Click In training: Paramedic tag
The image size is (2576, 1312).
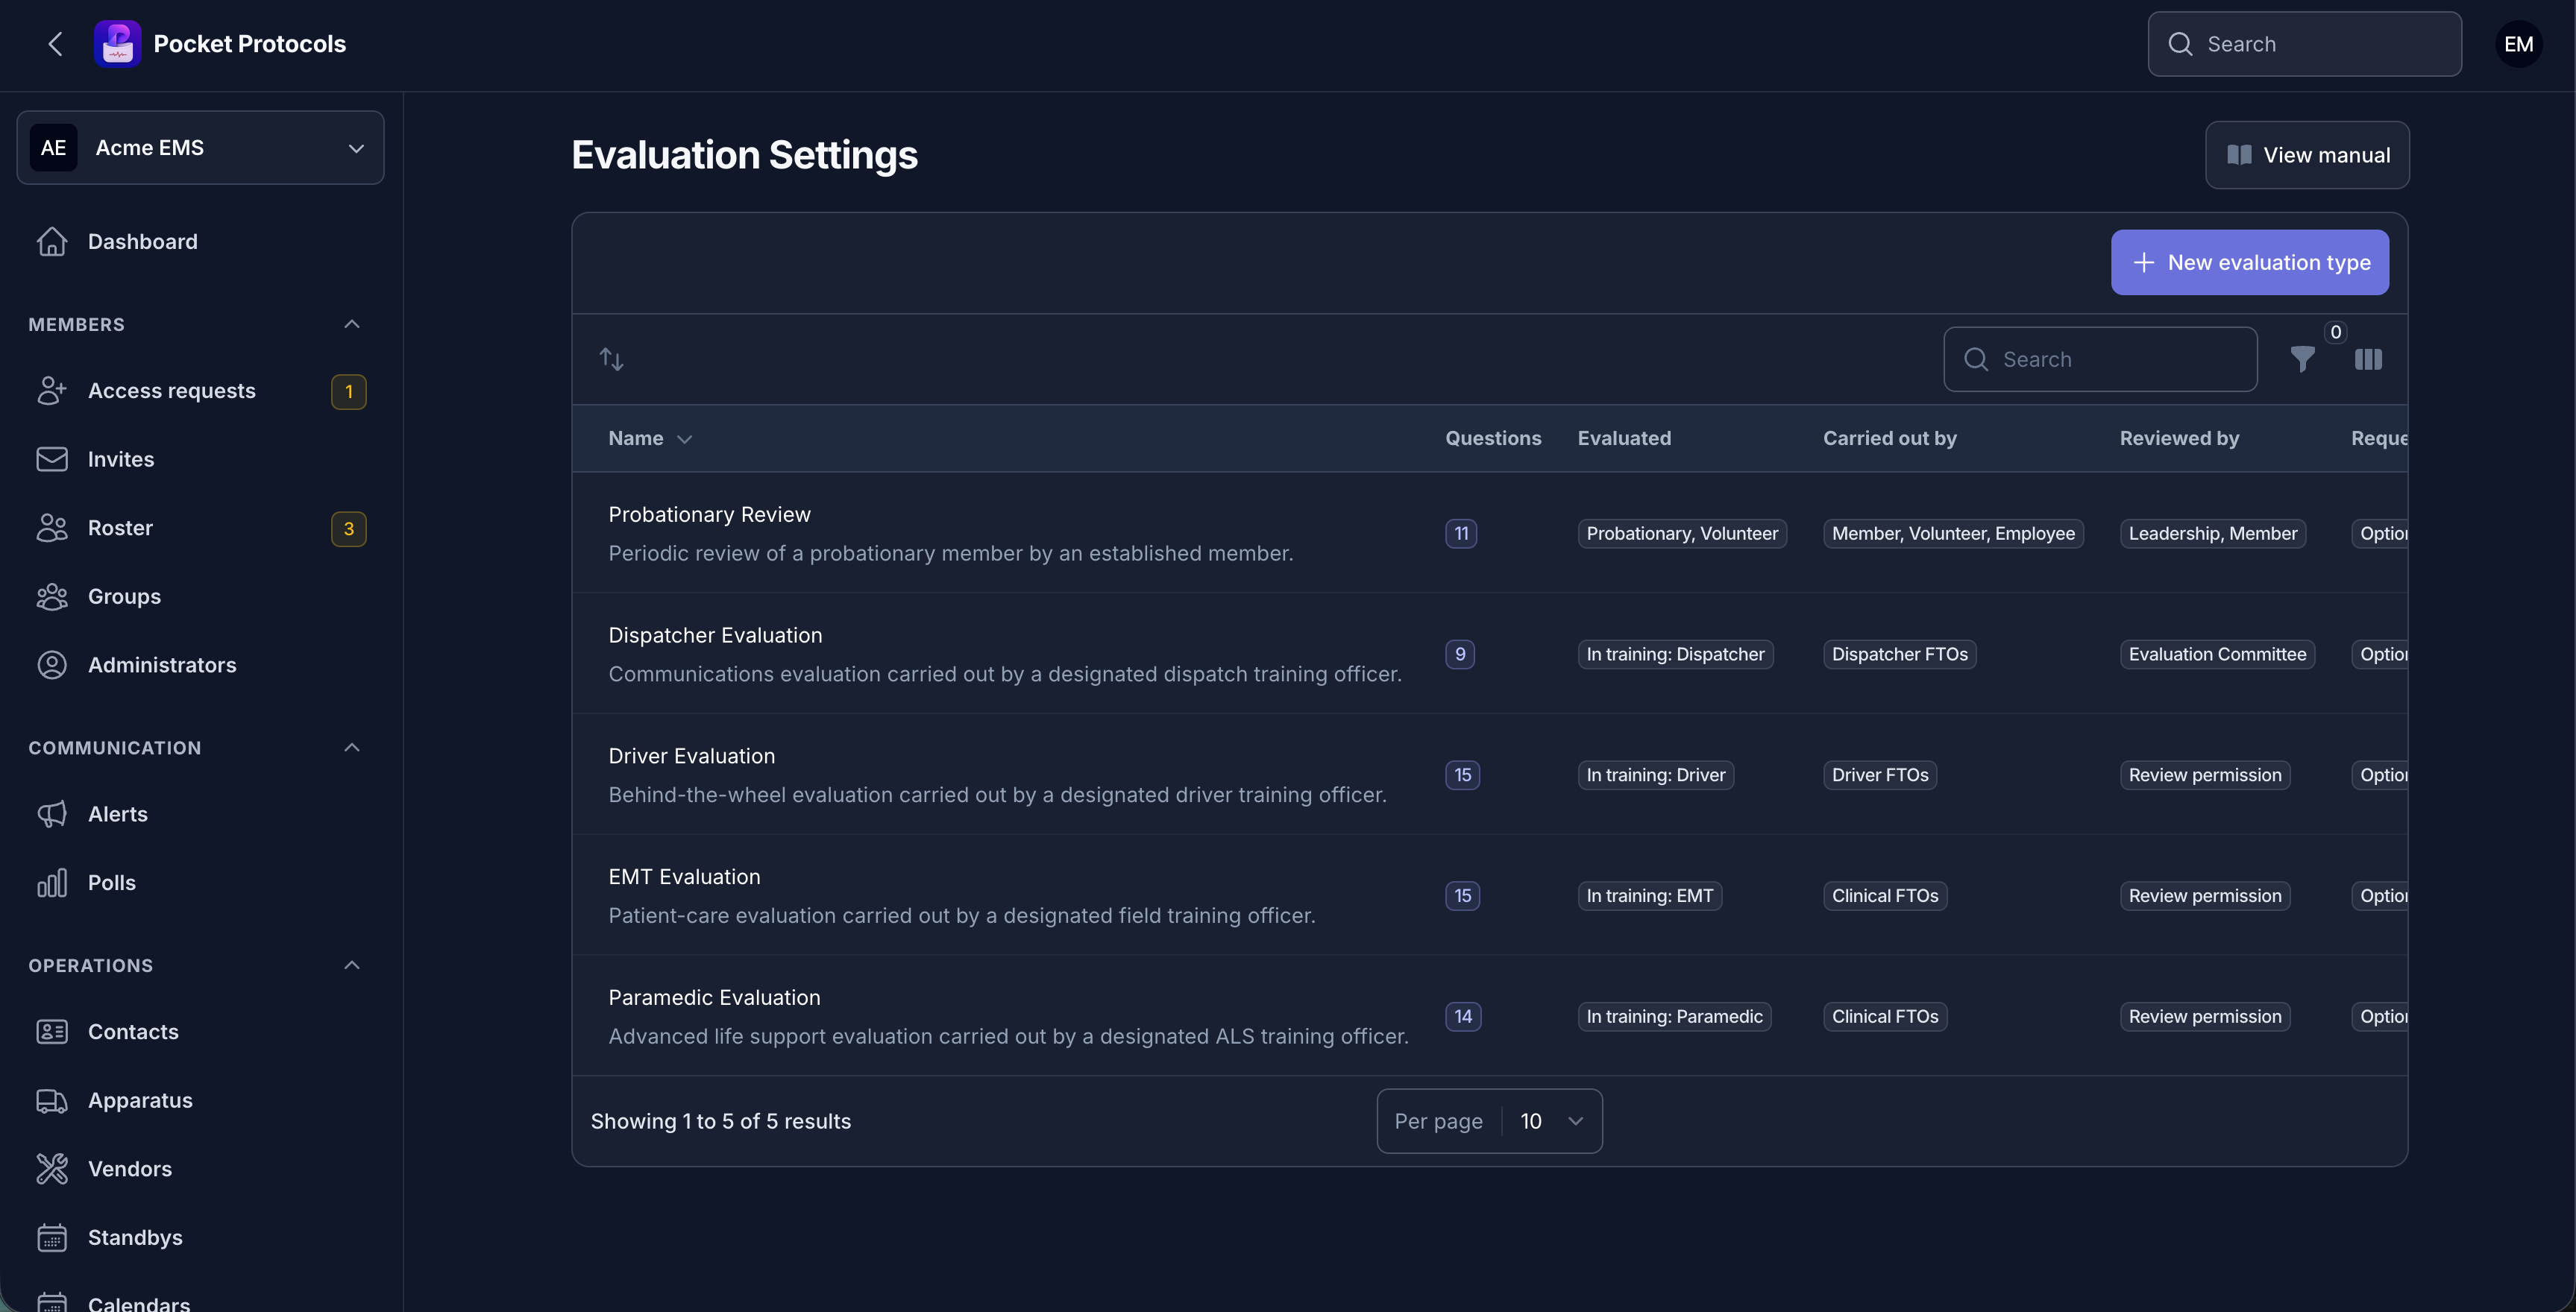tap(1674, 1016)
